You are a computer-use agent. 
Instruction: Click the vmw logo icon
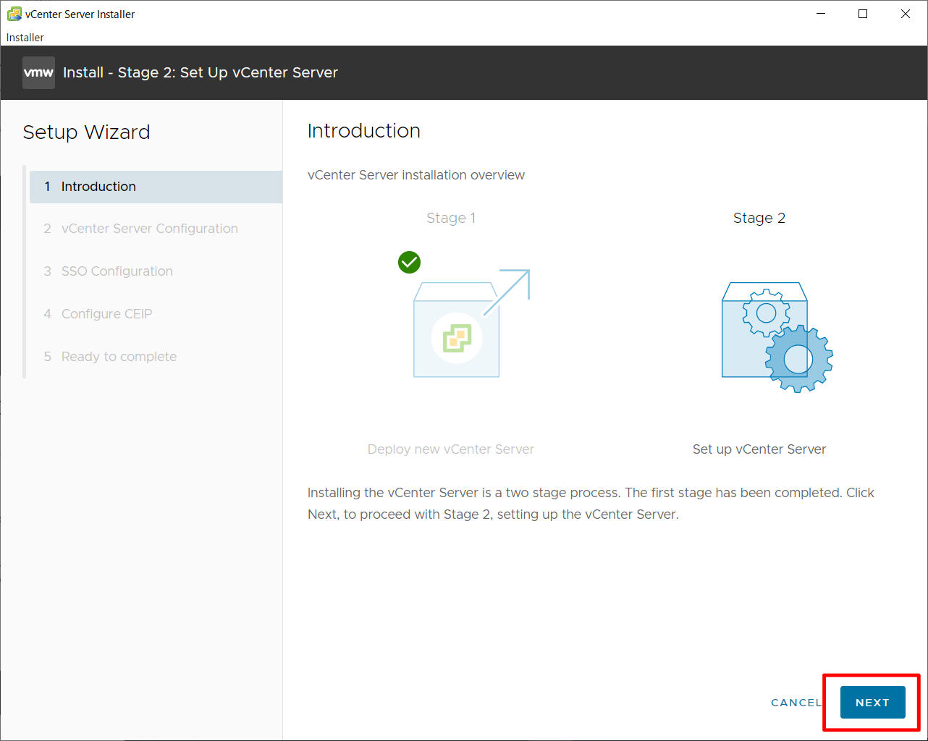point(38,72)
